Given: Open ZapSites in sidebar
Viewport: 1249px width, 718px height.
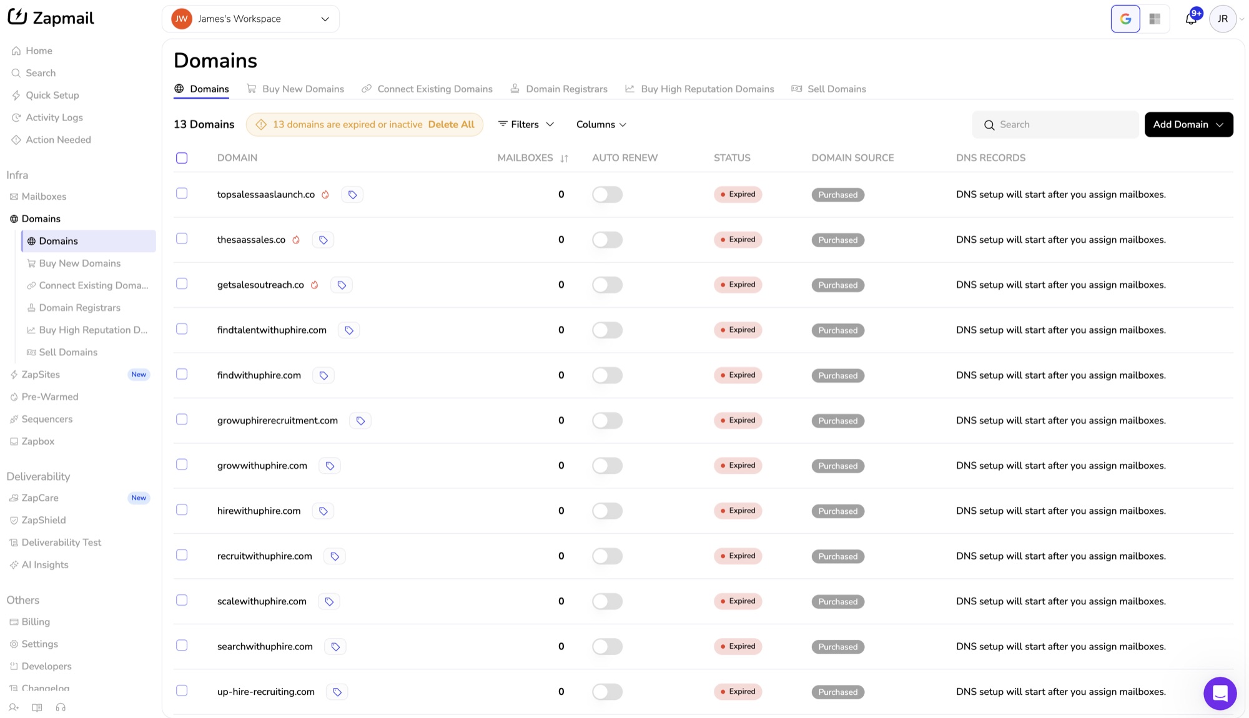Looking at the screenshot, I should click(x=41, y=375).
